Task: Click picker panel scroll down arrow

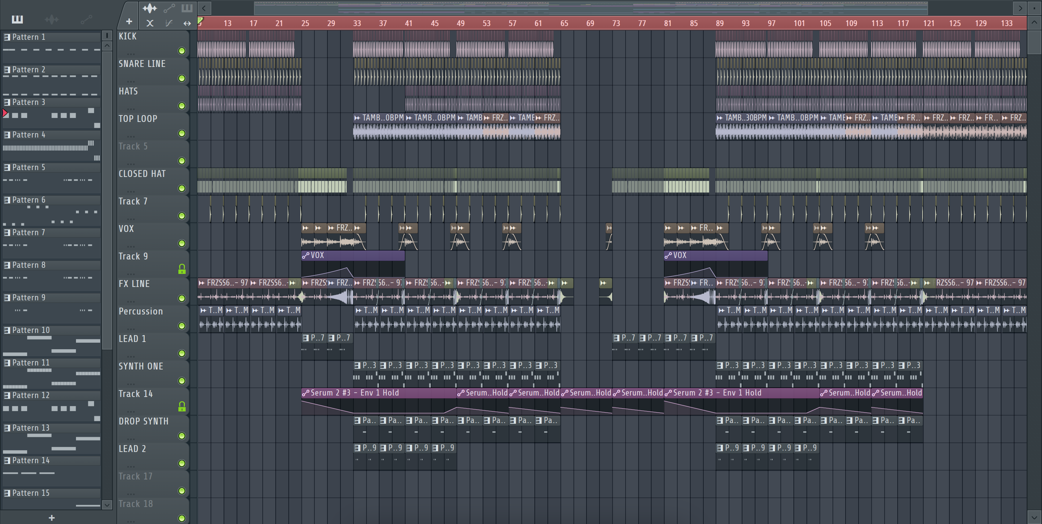Action: [x=107, y=504]
